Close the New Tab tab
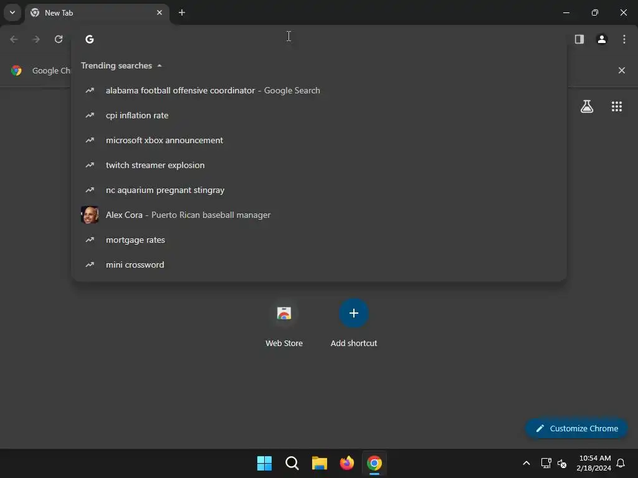 159,12
